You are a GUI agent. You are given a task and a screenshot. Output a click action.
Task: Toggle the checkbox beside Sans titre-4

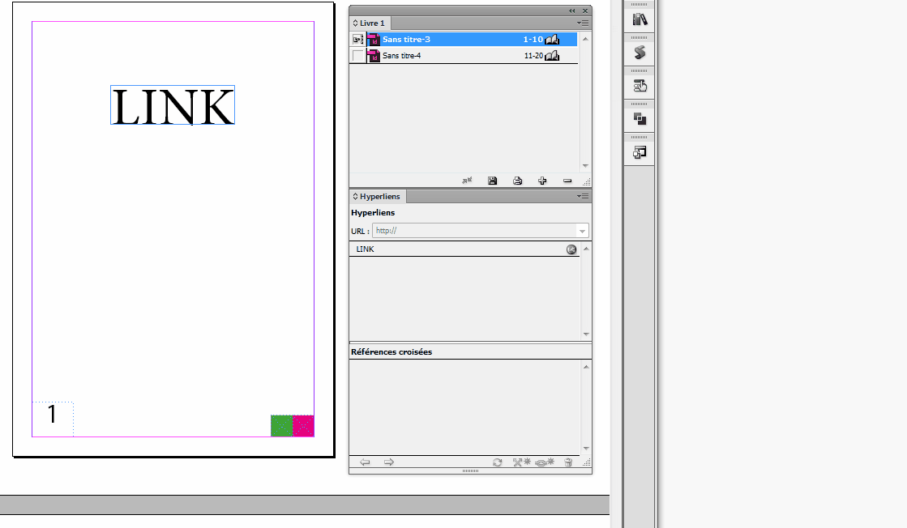357,55
